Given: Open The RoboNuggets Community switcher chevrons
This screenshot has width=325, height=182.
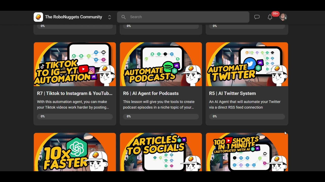Looking at the screenshot, I should click(109, 17).
